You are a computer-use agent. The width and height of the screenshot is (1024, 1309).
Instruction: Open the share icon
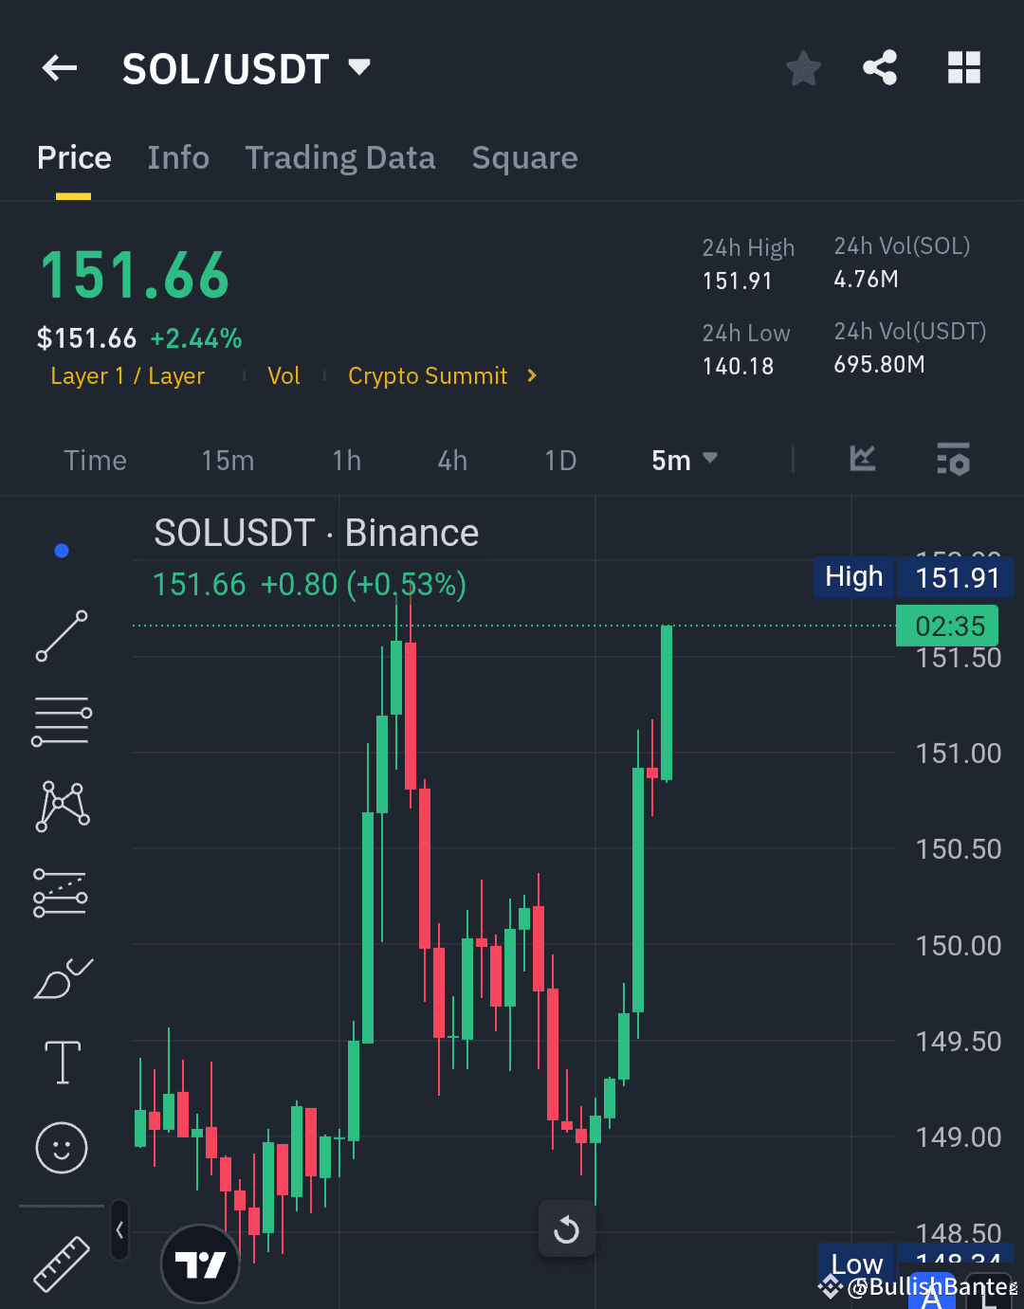[881, 67]
